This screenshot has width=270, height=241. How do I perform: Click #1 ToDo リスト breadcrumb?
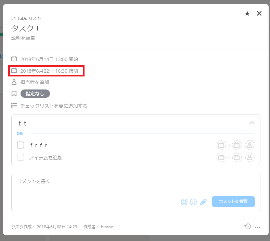pyautogui.click(x=26, y=18)
